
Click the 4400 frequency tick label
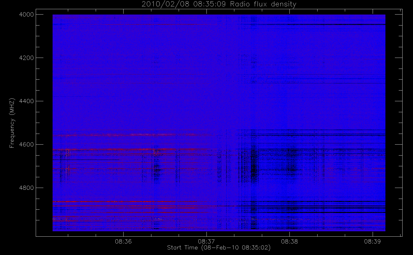(27, 101)
